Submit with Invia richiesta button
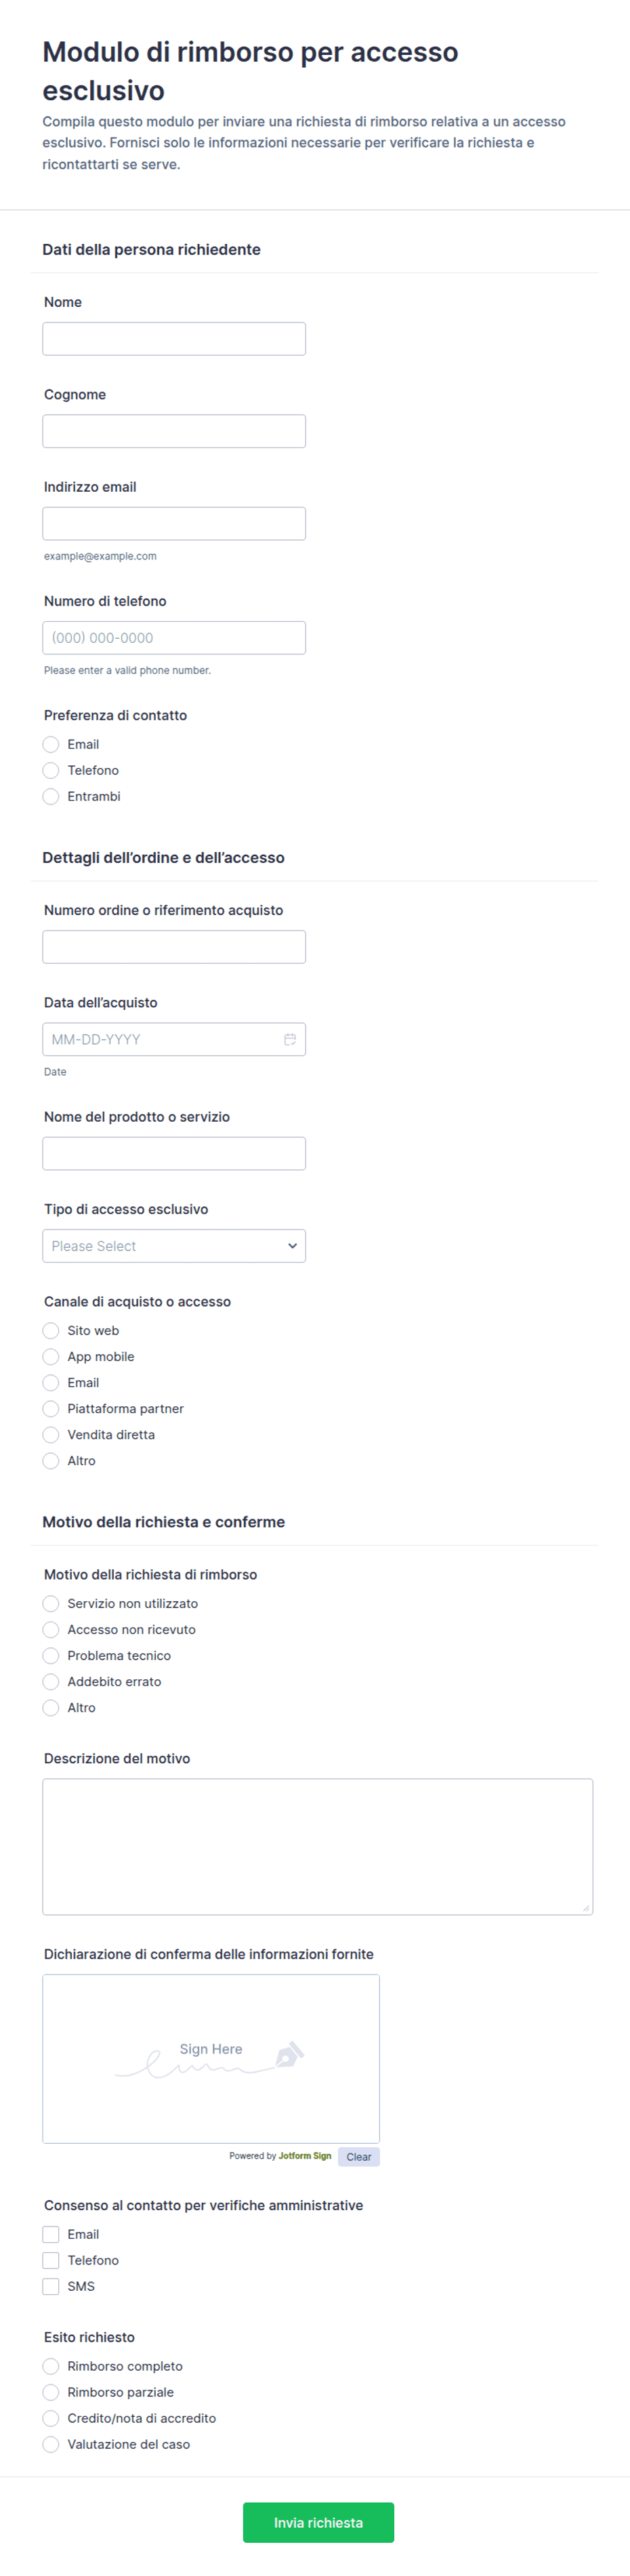 tap(318, 2523)
